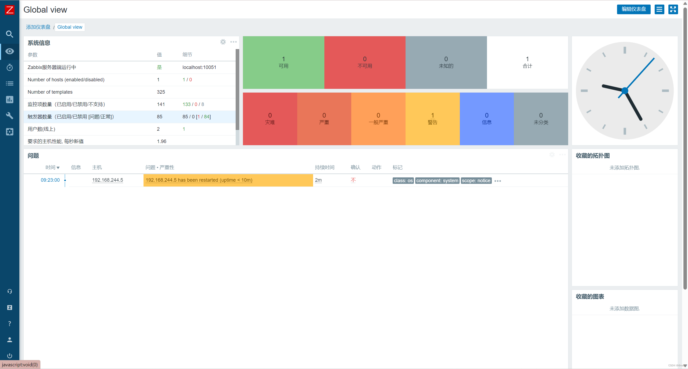
Task: Open the hamburger dashboard menu top right
Action: coord(659,9)
